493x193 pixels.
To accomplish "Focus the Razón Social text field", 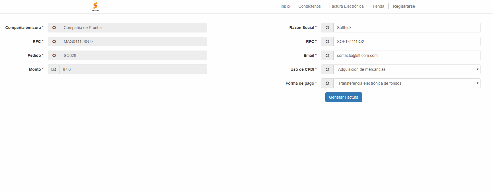I will click(x=406, y=28).
